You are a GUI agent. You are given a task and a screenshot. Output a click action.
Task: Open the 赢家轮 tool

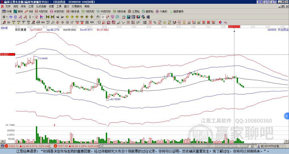(x=148, y=11)
